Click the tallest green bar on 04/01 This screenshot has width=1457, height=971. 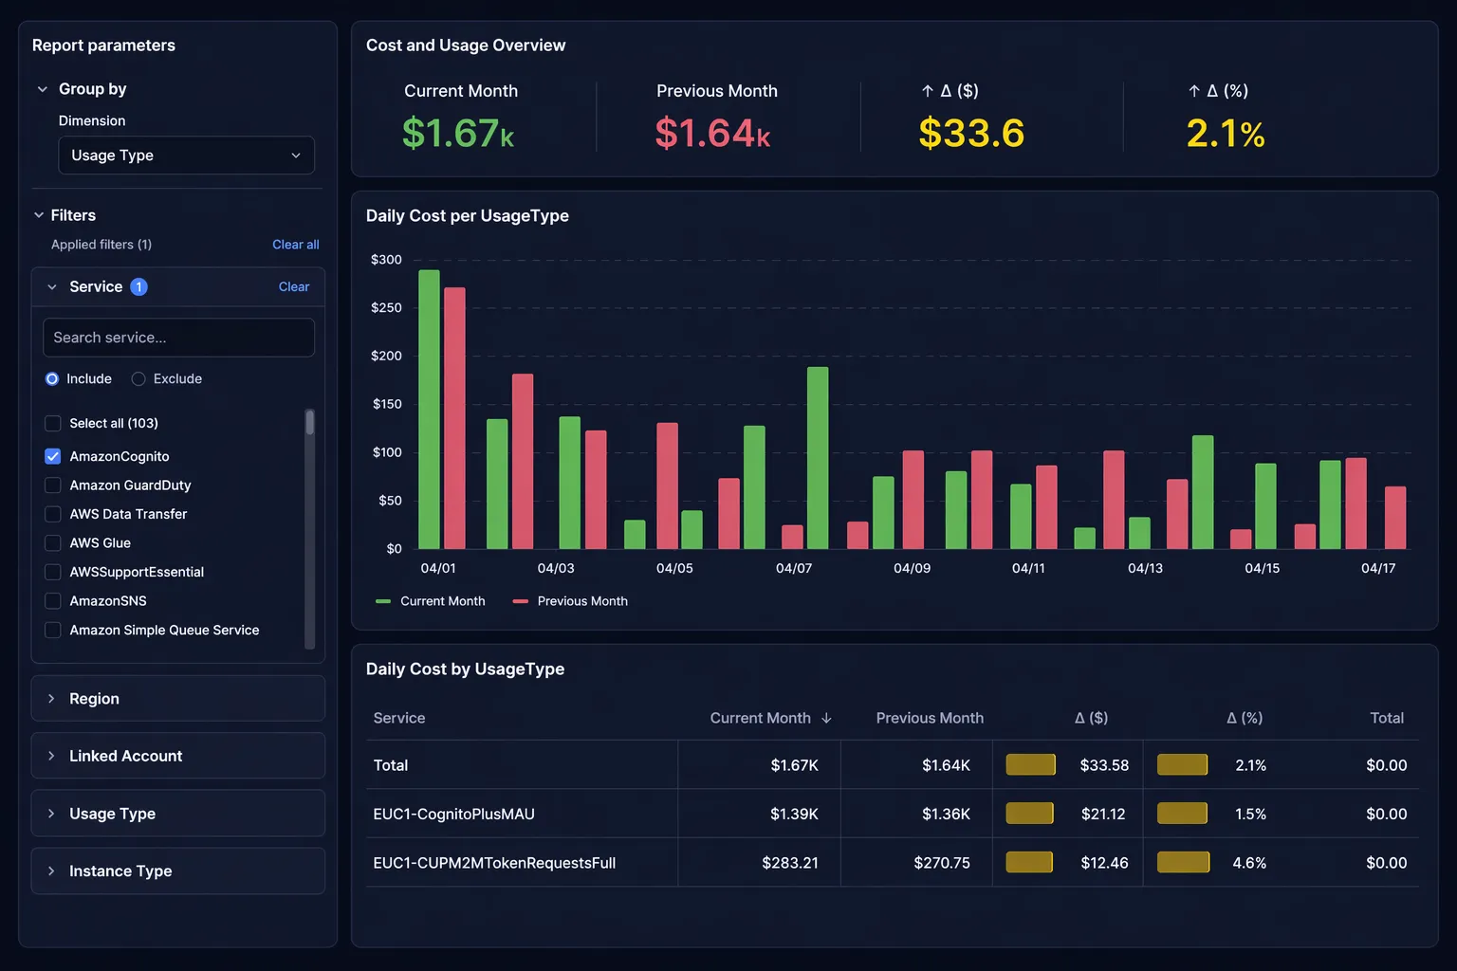pyautogui.click(x=430, y=410)
